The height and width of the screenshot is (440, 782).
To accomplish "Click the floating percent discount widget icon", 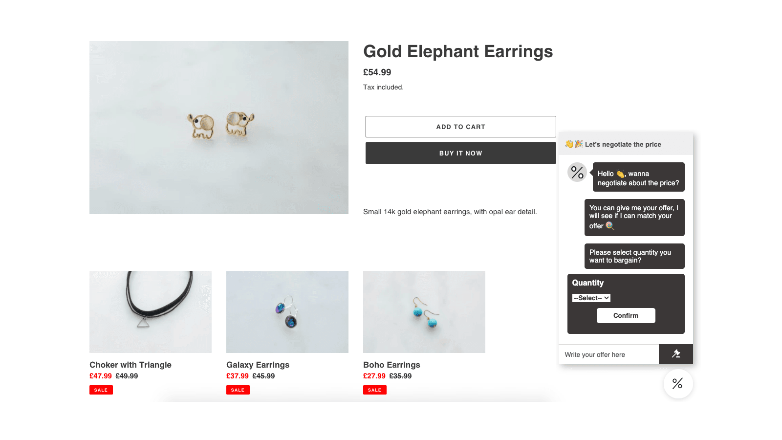I will [678, 384].
